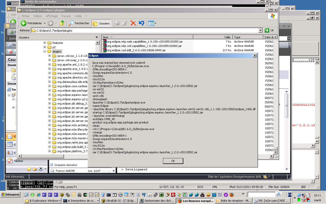Launch Internet Explorer from the quick launch bar
The width and height of the screenshot is (326, 204).
click(x=39, y=195)
